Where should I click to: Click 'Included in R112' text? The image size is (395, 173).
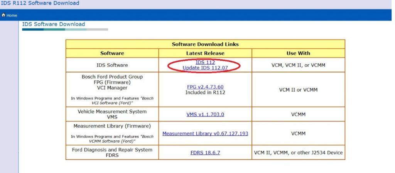point(205,93)
